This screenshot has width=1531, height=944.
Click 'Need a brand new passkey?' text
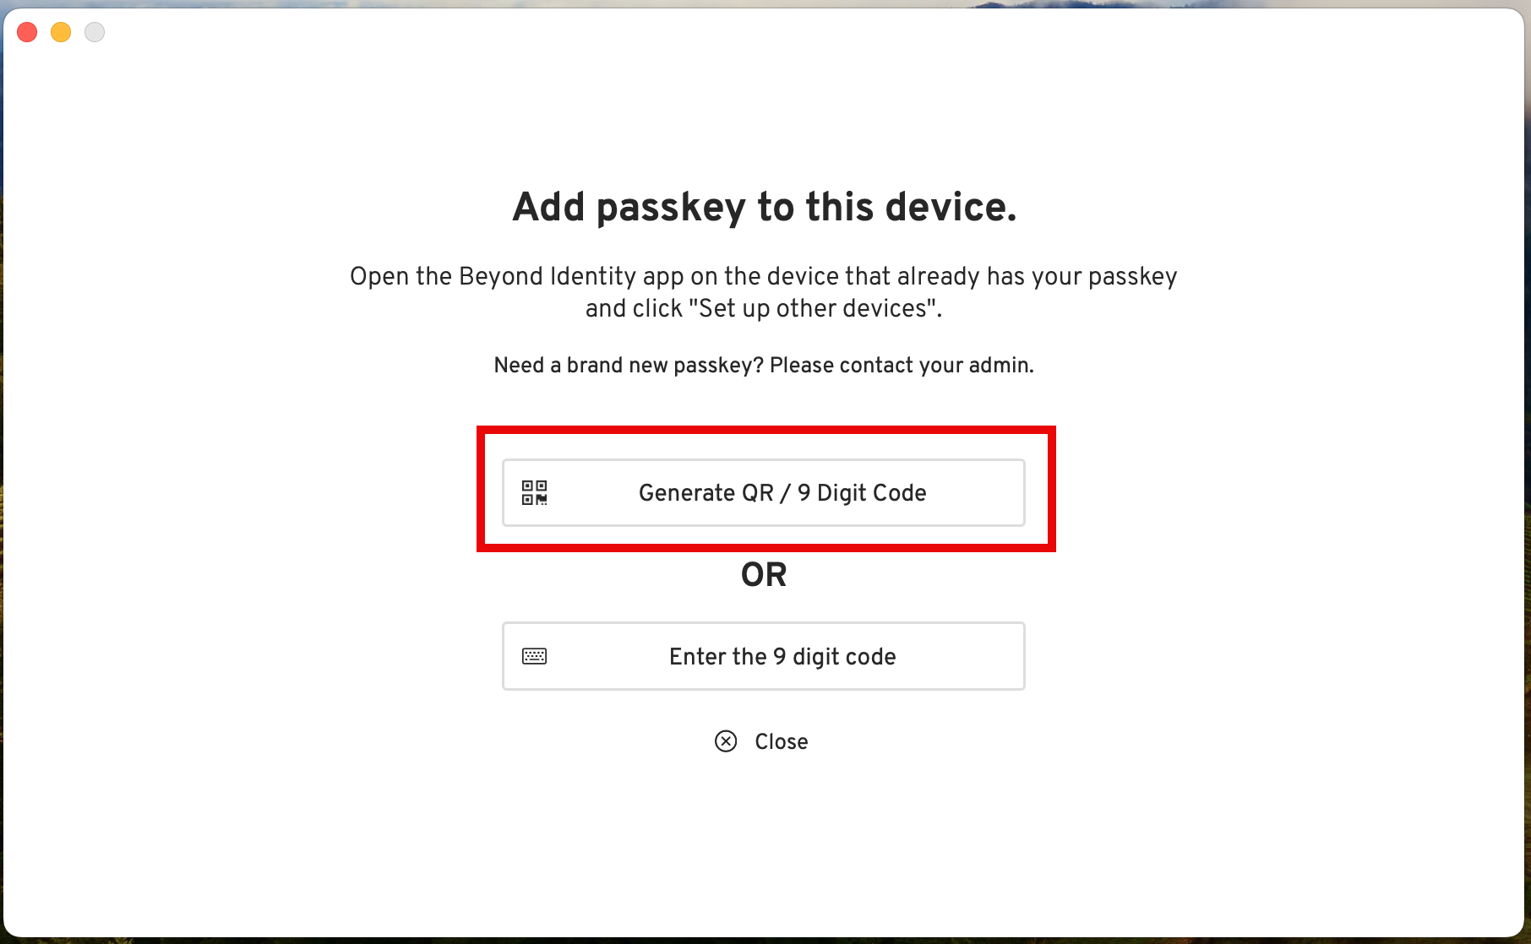pos(629,366)
